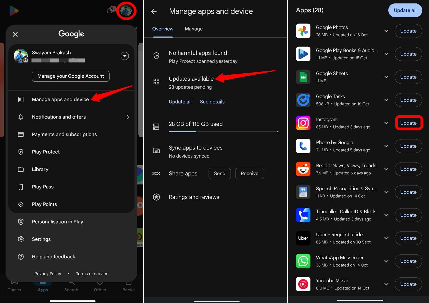Tap Swayam Prakash profile picture
The height and width of the screenshot is (303, 429).
pos(21,56)
